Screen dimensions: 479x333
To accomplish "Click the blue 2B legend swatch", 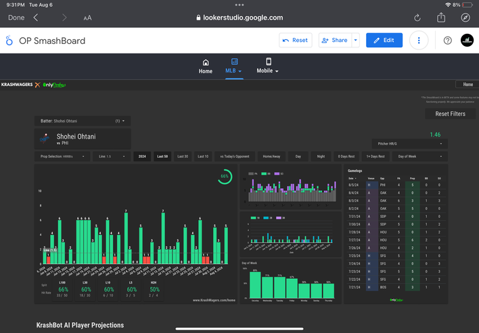I will pos(266,218).
